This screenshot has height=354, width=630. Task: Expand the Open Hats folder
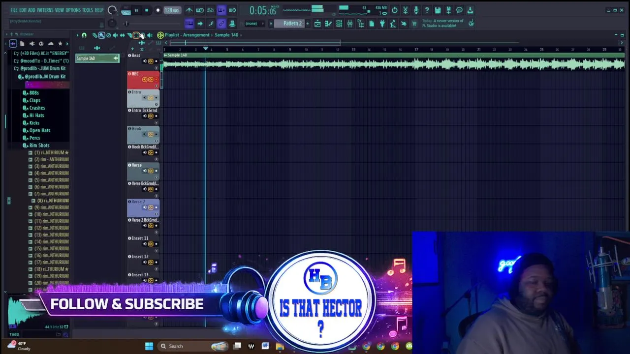pos(36,130)
